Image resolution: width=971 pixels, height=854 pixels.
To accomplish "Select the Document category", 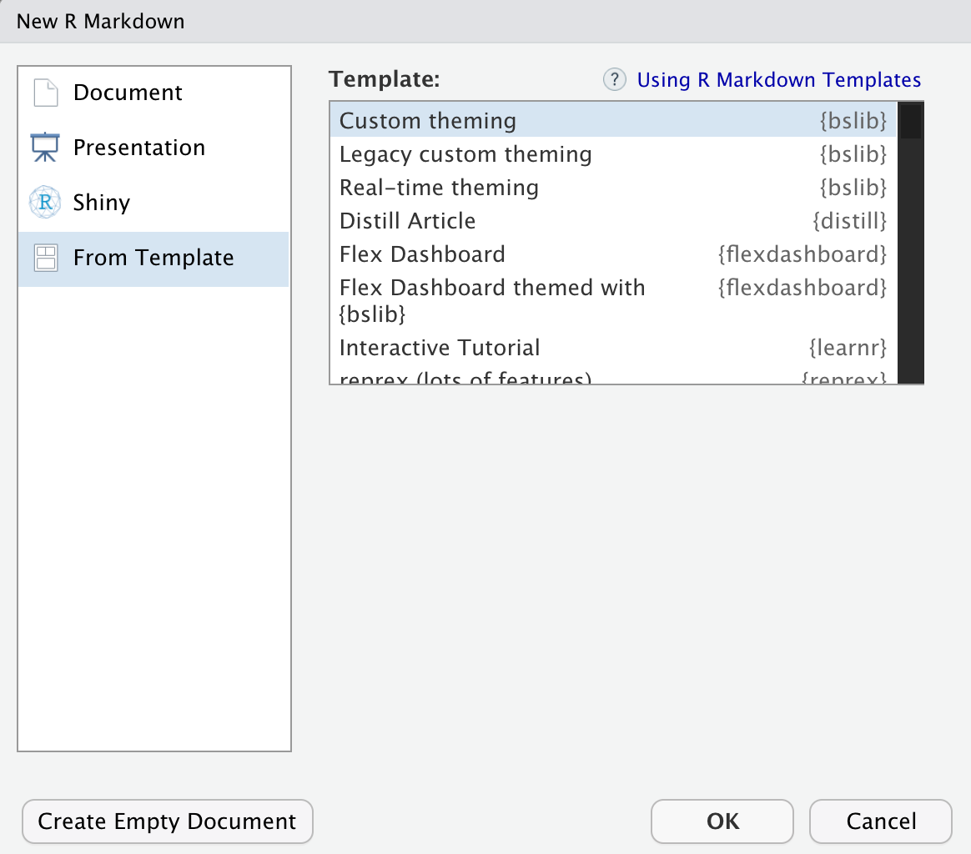I will [153, 93].
